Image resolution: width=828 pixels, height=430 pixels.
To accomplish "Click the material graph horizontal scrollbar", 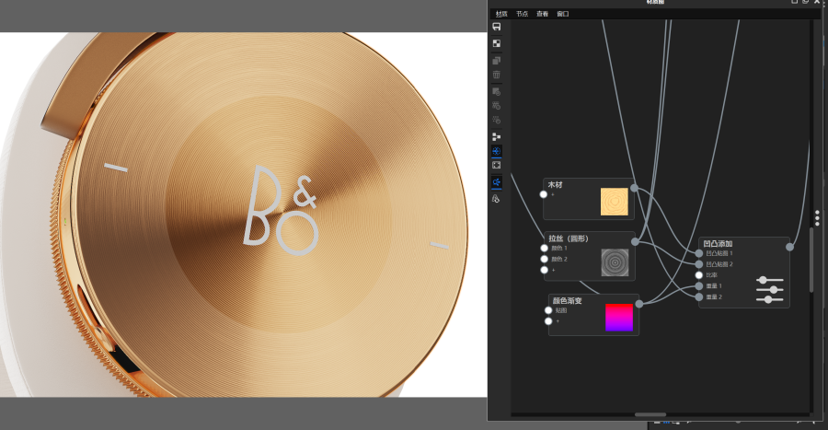I will tap(650, 414).
